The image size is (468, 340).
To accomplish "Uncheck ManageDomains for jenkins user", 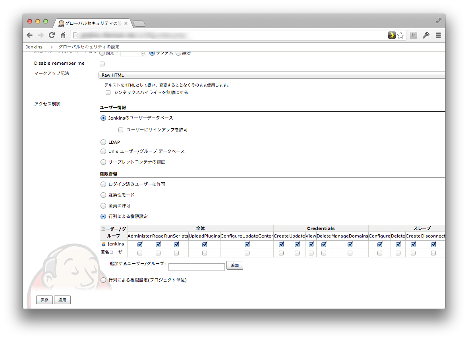I will coord(350,244).
